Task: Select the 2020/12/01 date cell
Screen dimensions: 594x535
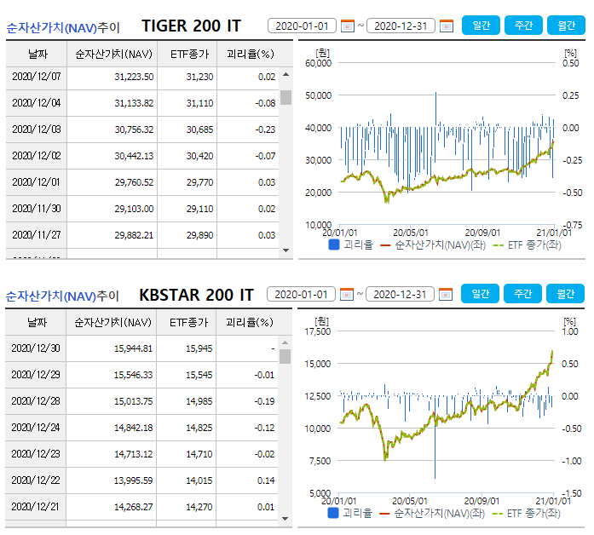Action: point(37,182)
